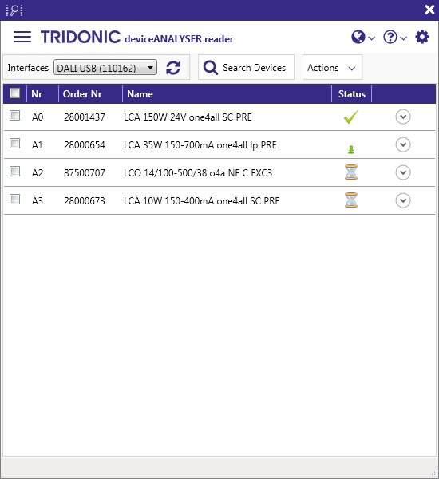Click order number 28001437

[x=85, y=117]
